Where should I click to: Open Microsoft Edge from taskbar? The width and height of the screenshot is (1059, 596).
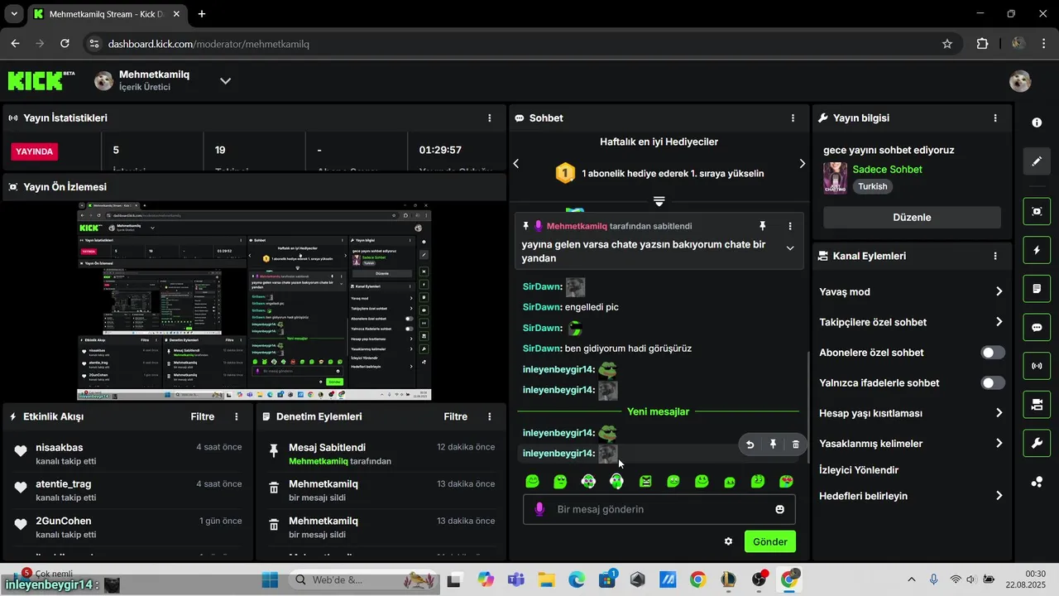point(576,579)
